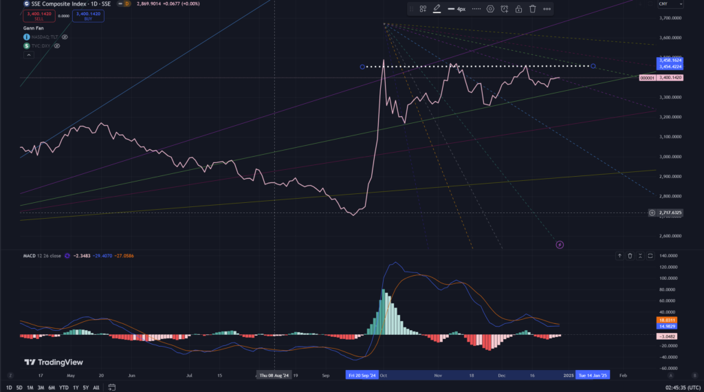Click the blue 14.9829 MACD value label
Screen dimensions: 704x392
(x=667, y=327)
